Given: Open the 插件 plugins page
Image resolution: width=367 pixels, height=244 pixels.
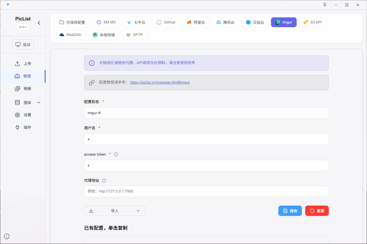Looking at the screenshot, I should click(x=23, y=127).
